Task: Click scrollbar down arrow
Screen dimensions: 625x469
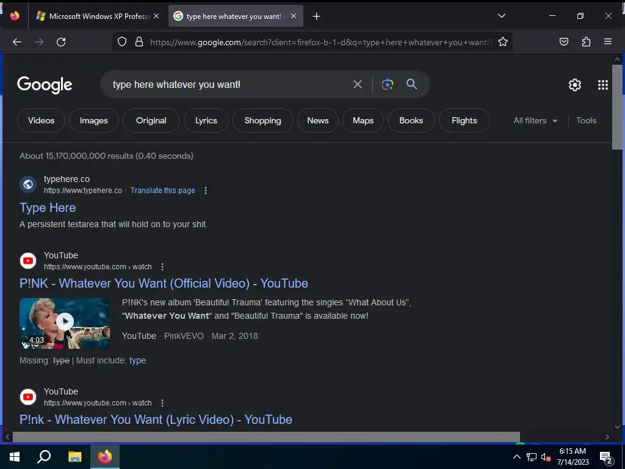Action: click(618, 427)
